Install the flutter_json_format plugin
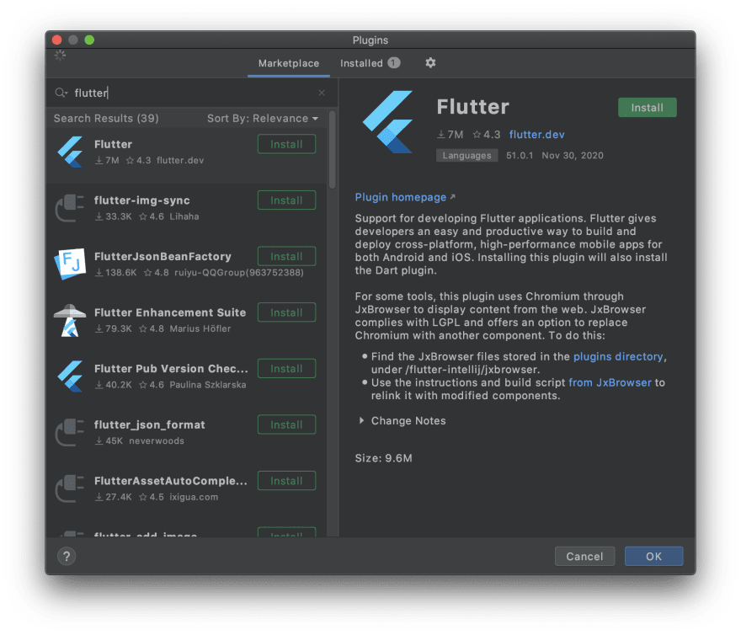The image size is (741, 635). (x=286, y=424)
